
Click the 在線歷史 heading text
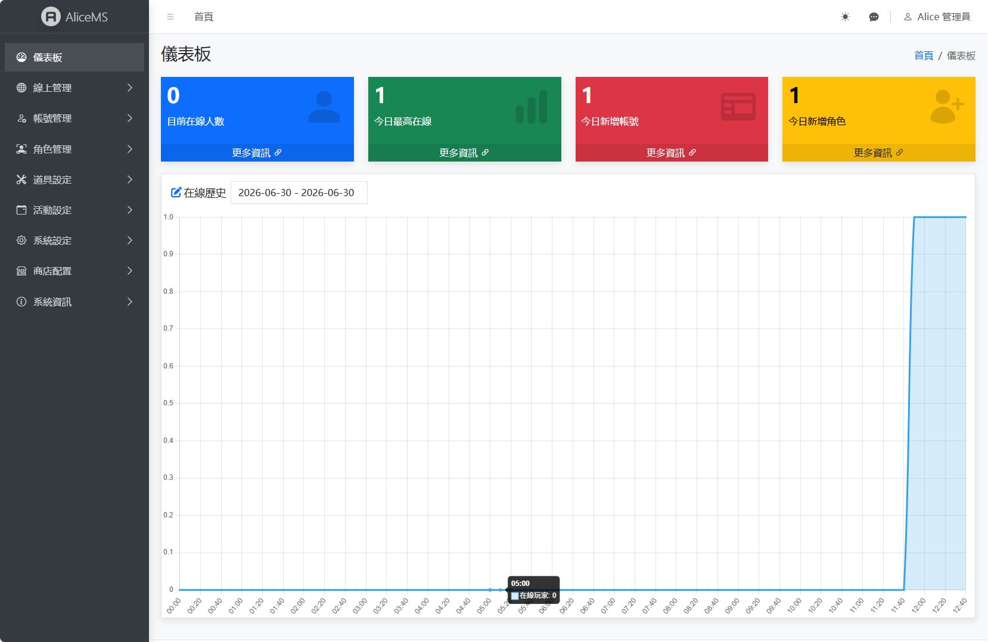(x=205, y=193)
